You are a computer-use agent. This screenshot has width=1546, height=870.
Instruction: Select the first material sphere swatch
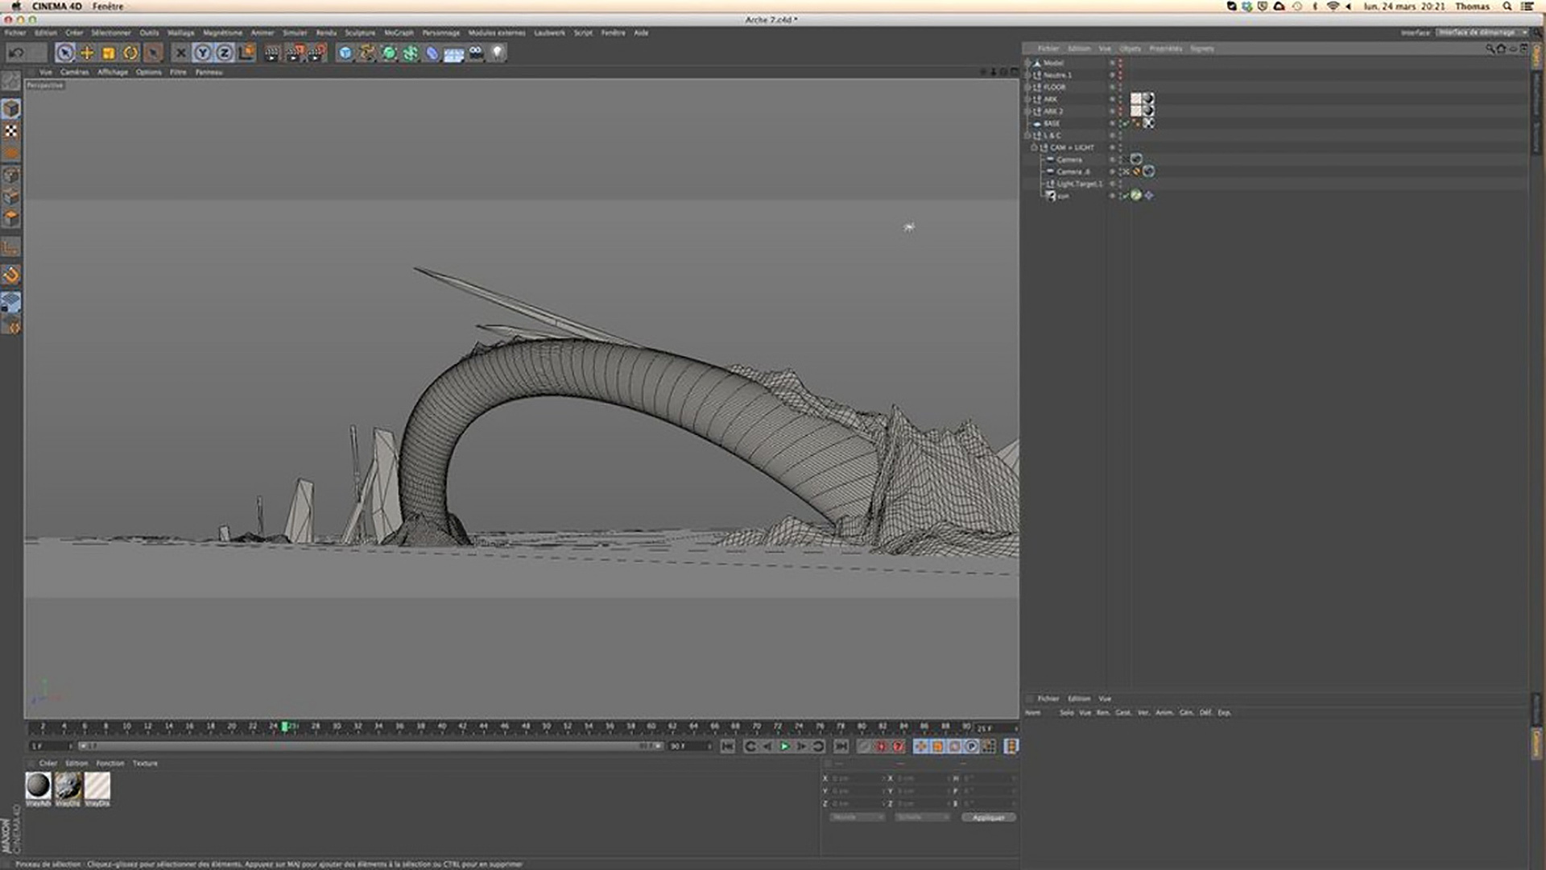(x=38, y=785)
